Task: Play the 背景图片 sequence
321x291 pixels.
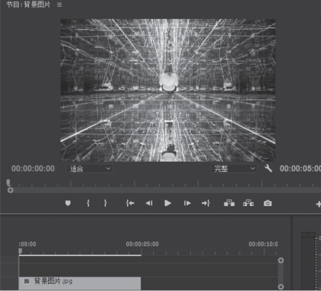Action: tap(168, 203)
